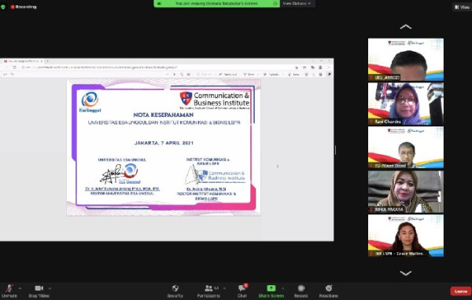
Task: Select UEU_ARROZI participant video tile
Action: click(x=405, y=60)
